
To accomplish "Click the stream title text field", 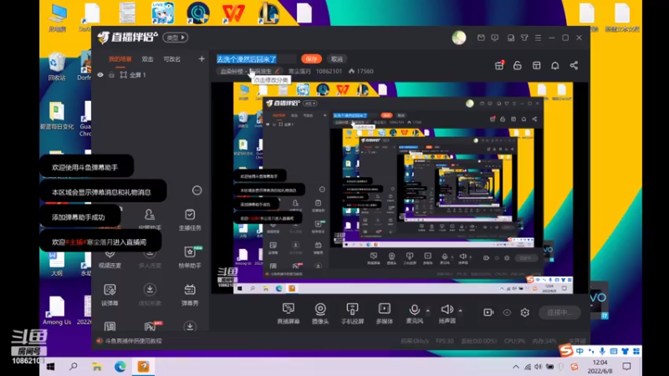I will click(256, 58).
